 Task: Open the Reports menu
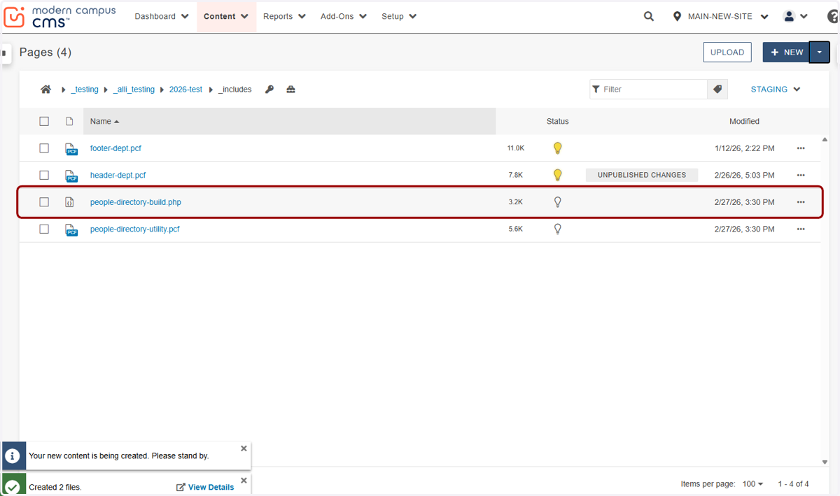(284, 16)
